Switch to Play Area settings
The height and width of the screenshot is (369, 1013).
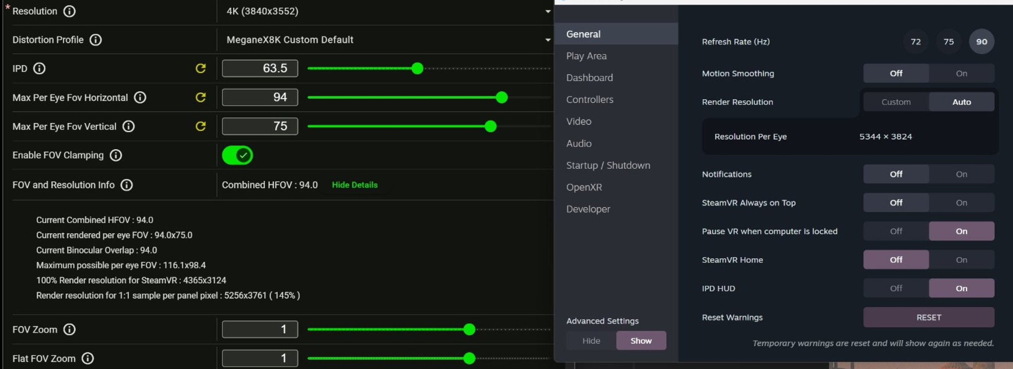pyautogui.click(x=616, y=56)
